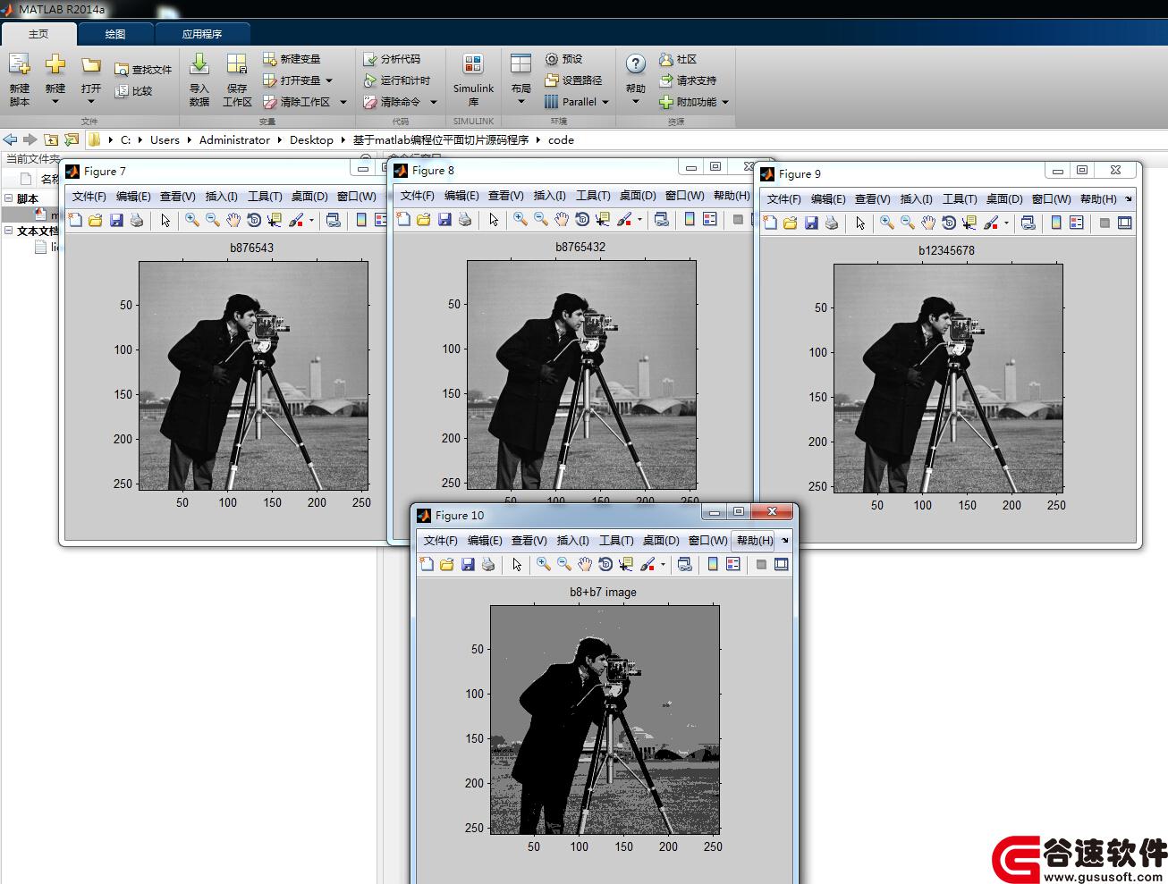This screenshot has height=884, width=1168.
Task: Expand 清除命令 (Clear Commands) dropdown arrow
Action: coord(434,102)
